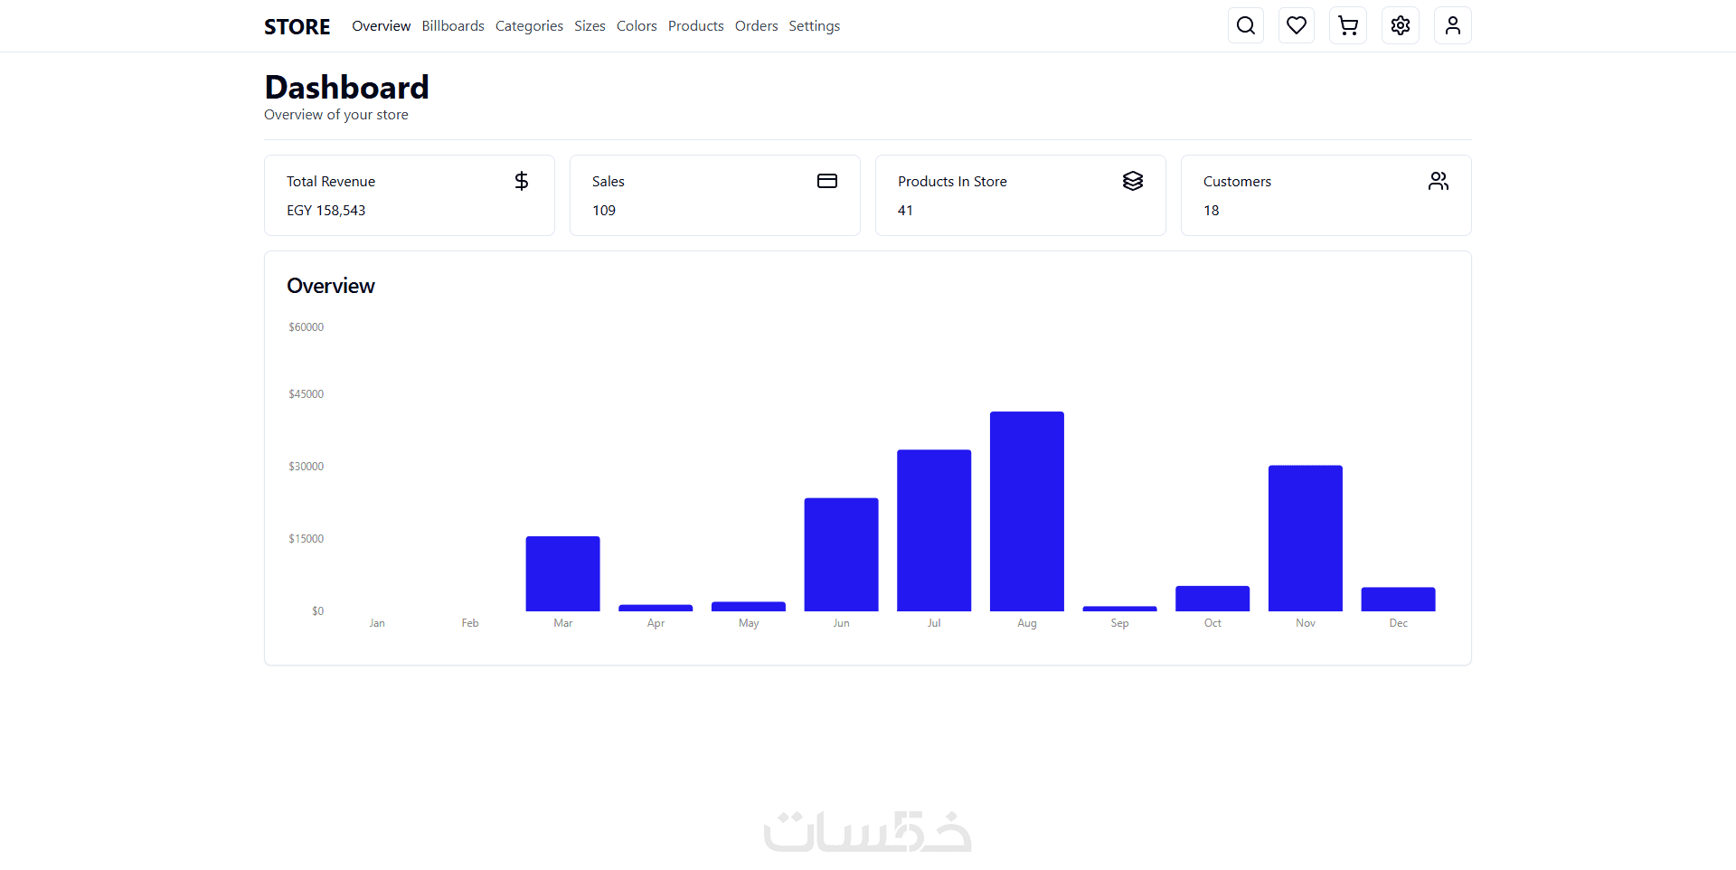Select the Overview nav item

(x=382, y=26)
